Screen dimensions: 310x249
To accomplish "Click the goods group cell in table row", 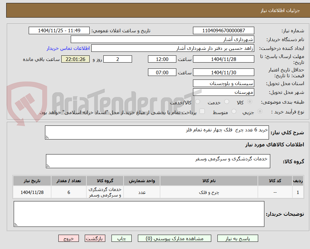I will pos(105,192).
